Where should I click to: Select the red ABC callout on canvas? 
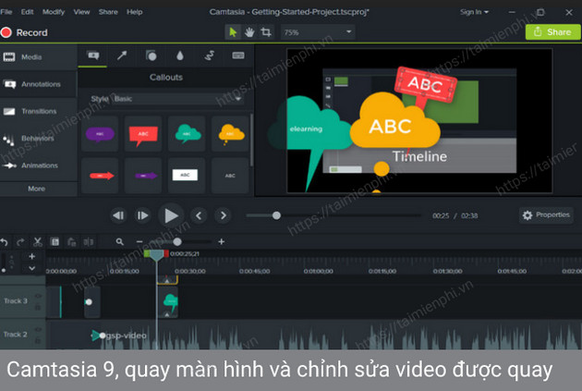(x=425, y=84)
